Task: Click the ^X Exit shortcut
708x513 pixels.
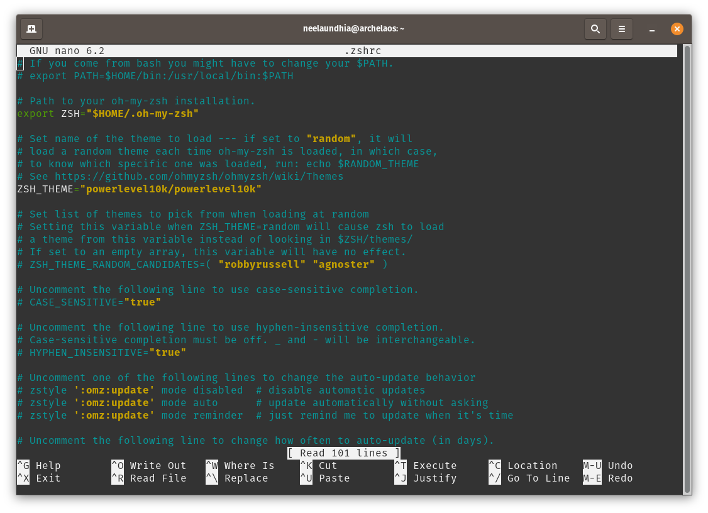Action: tap(39, 478)
